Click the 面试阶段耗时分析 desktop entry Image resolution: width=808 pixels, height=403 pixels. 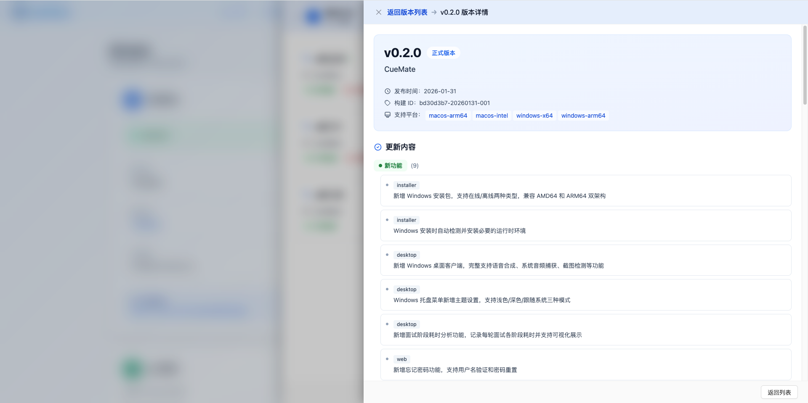point(487,335)
